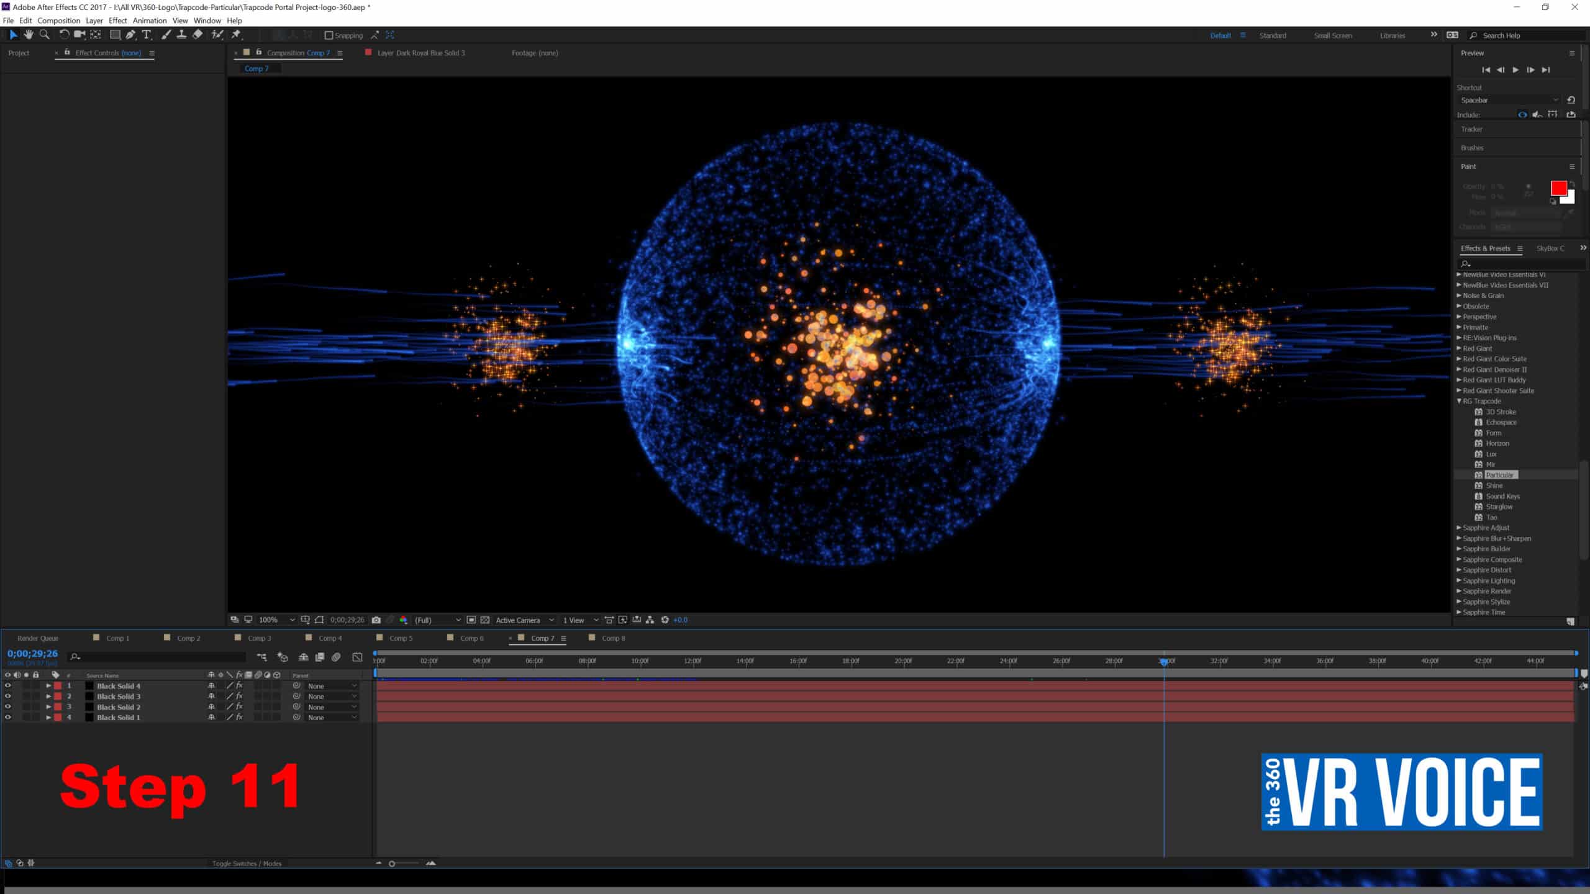
Task: Enable the Snapping checkbox
Action: tap(329, 35)
